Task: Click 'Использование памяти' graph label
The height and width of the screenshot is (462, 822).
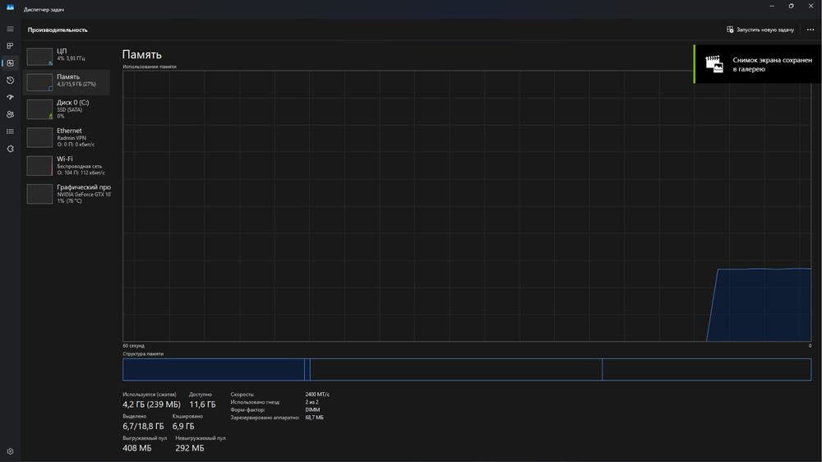Action: point(150,67)
